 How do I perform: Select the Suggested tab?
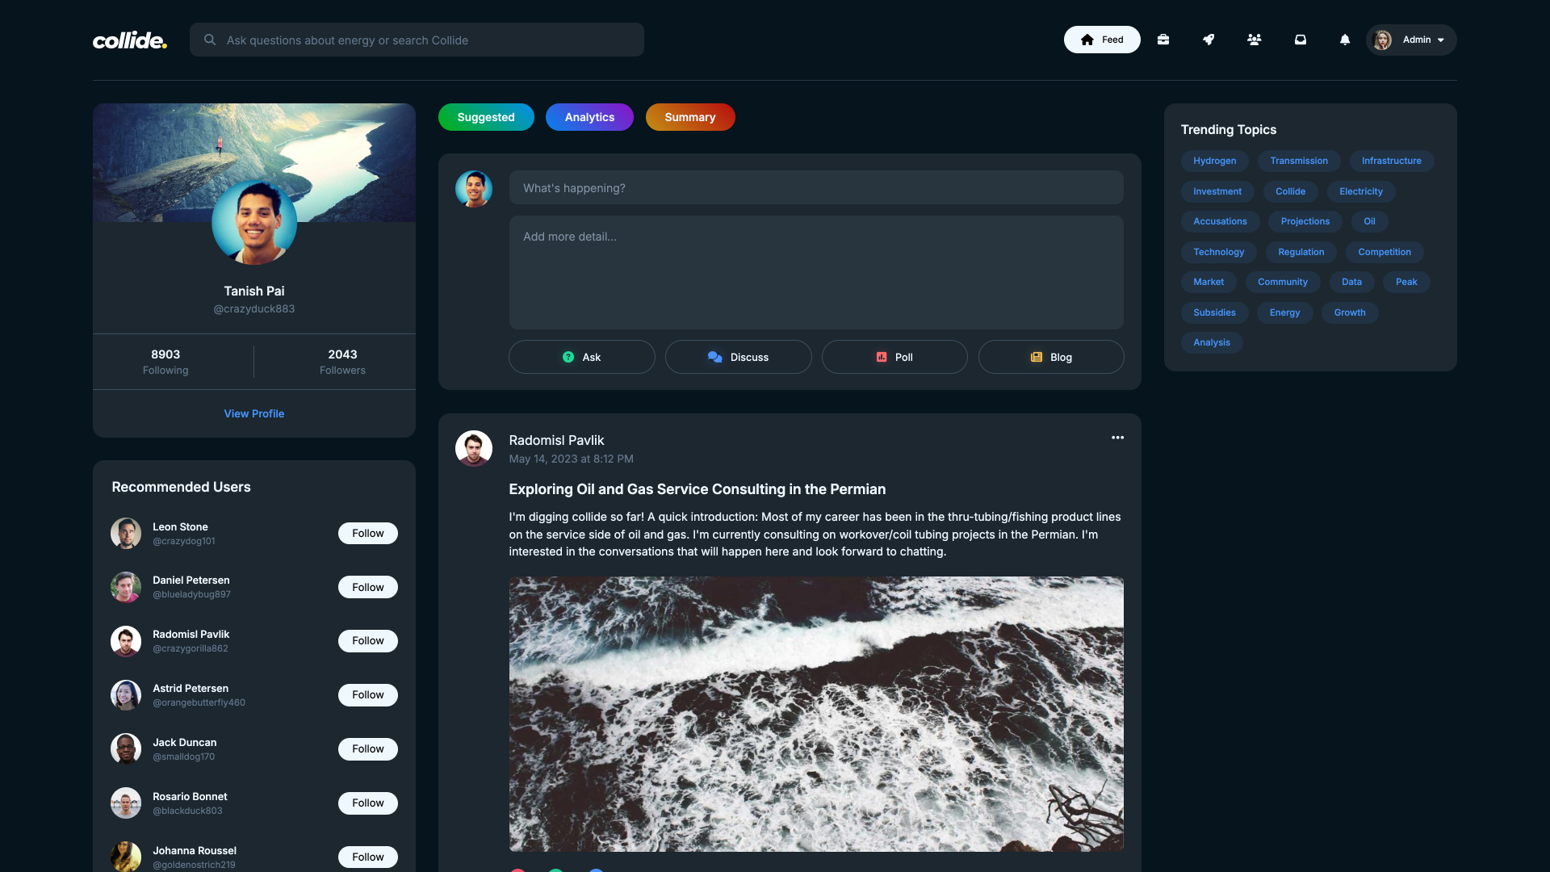[486, 117]
